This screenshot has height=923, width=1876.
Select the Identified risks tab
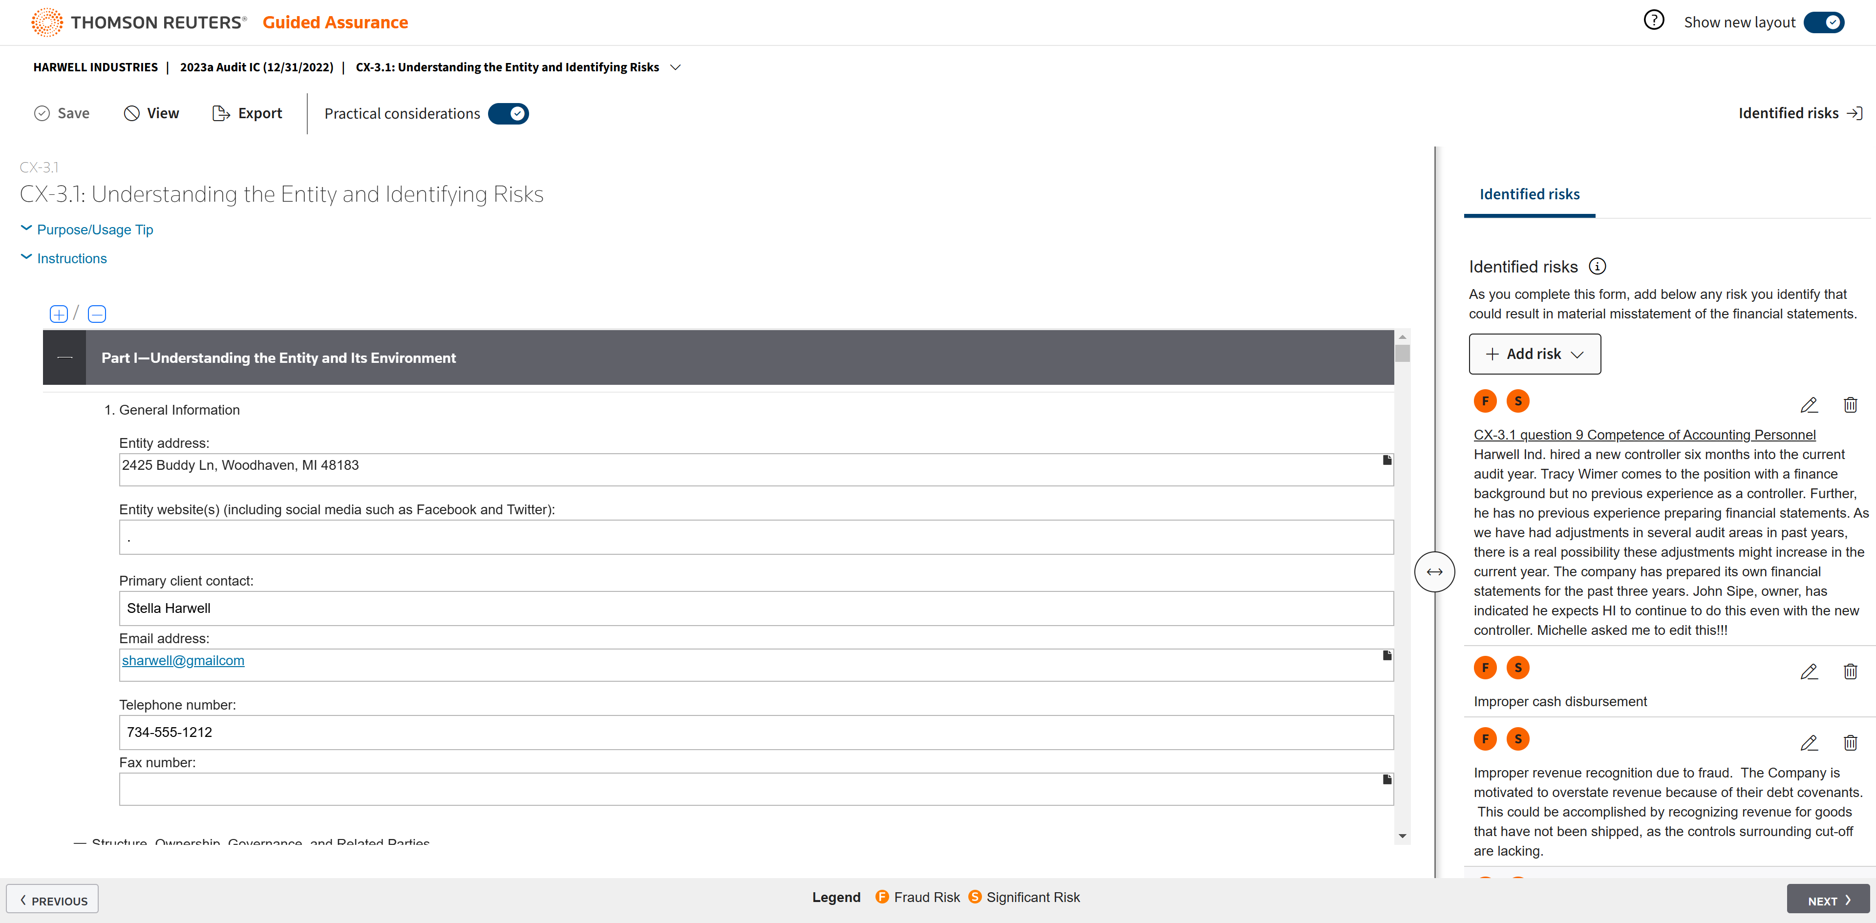coord(1529,194)
